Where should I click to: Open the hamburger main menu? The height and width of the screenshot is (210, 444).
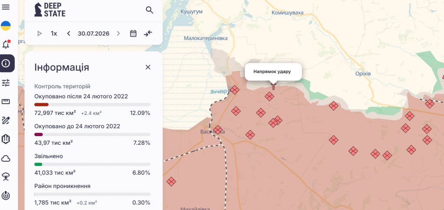6,7
